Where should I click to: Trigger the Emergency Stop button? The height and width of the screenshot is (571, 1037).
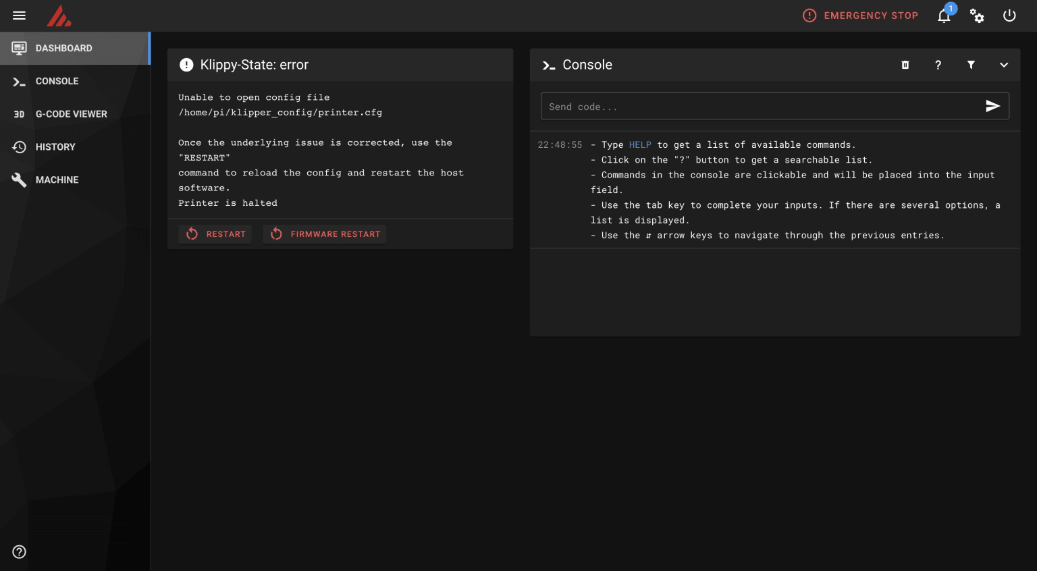tap(860, 16)
